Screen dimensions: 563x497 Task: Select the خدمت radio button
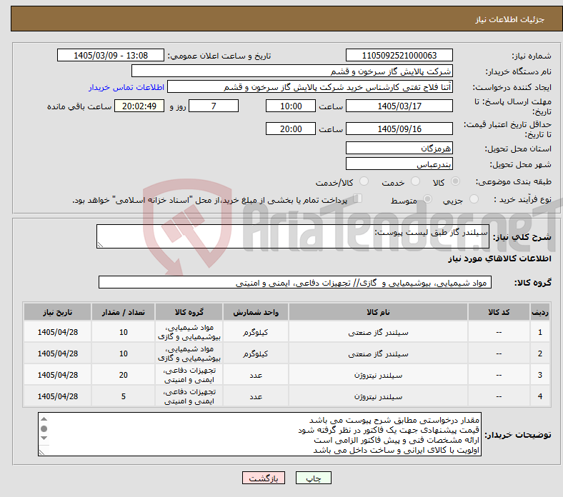pos(415,181)
